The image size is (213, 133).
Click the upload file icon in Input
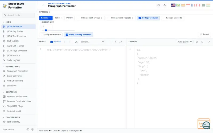76,42
